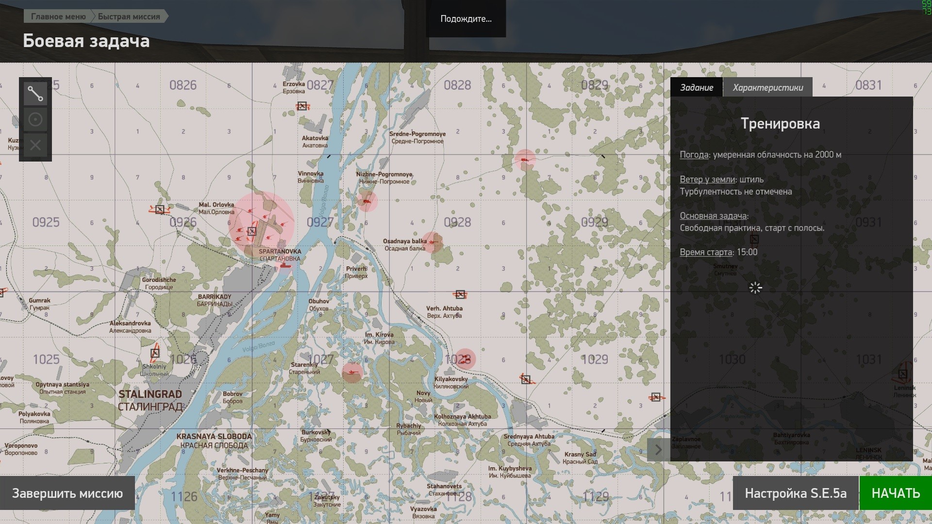Click the red unit near Nizhne-Pogromnoye
The image size is (932, 524).
pyautogui.click(x=367, y=201)
